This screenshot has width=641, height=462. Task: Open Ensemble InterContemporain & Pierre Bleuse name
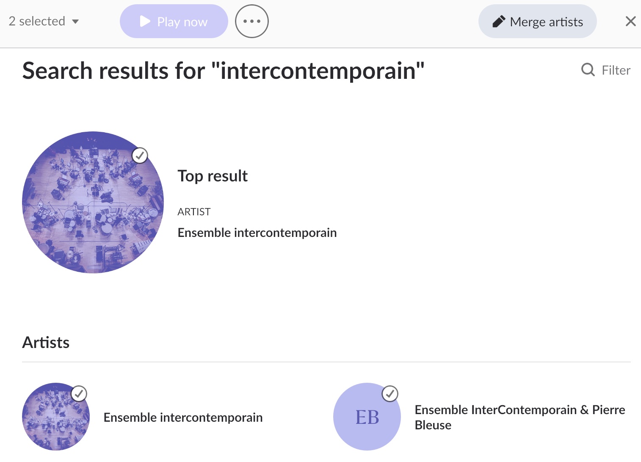coord(519,417)
